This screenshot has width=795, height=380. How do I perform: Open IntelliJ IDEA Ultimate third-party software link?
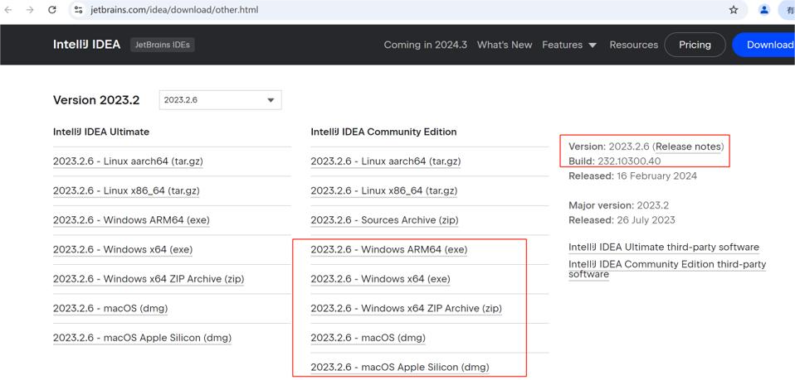click(663, 248)
